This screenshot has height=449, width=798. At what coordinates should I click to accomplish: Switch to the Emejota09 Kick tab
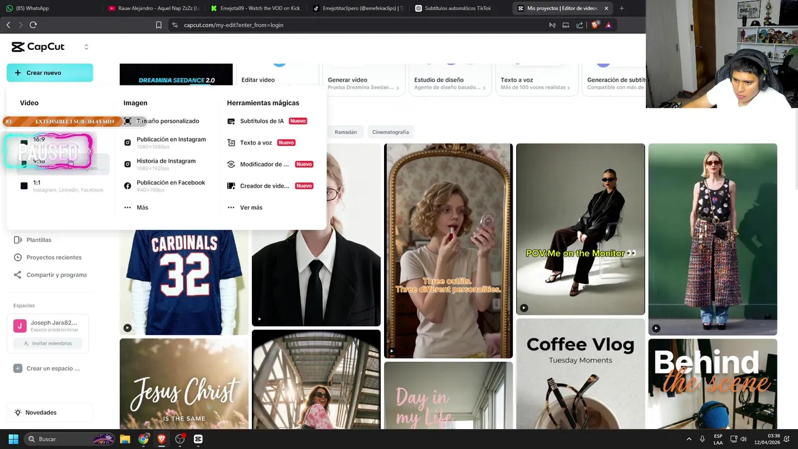pos(256,8)
